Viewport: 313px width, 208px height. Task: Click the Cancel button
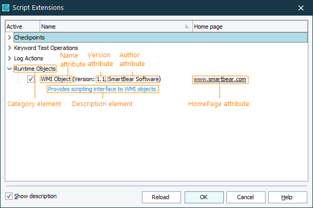click(x=244, y=197)
